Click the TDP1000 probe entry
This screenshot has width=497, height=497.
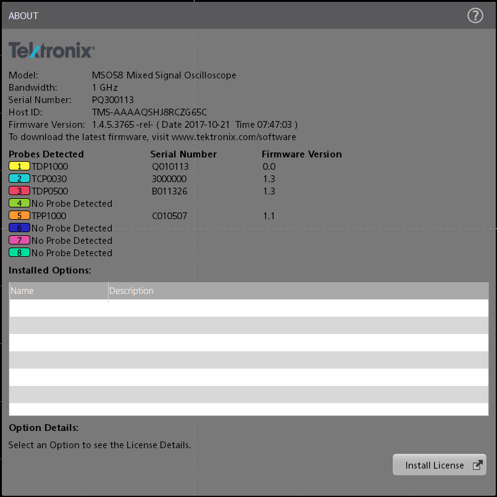click(x=52, y=166)
